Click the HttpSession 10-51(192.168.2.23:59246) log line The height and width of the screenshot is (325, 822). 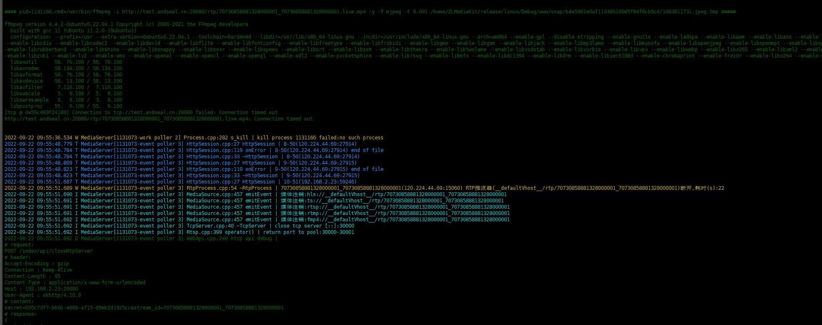tap(180, 182)
